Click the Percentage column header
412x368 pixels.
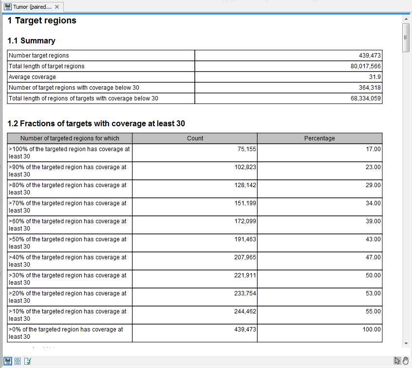pyautogui.click(x=319, y=138)
